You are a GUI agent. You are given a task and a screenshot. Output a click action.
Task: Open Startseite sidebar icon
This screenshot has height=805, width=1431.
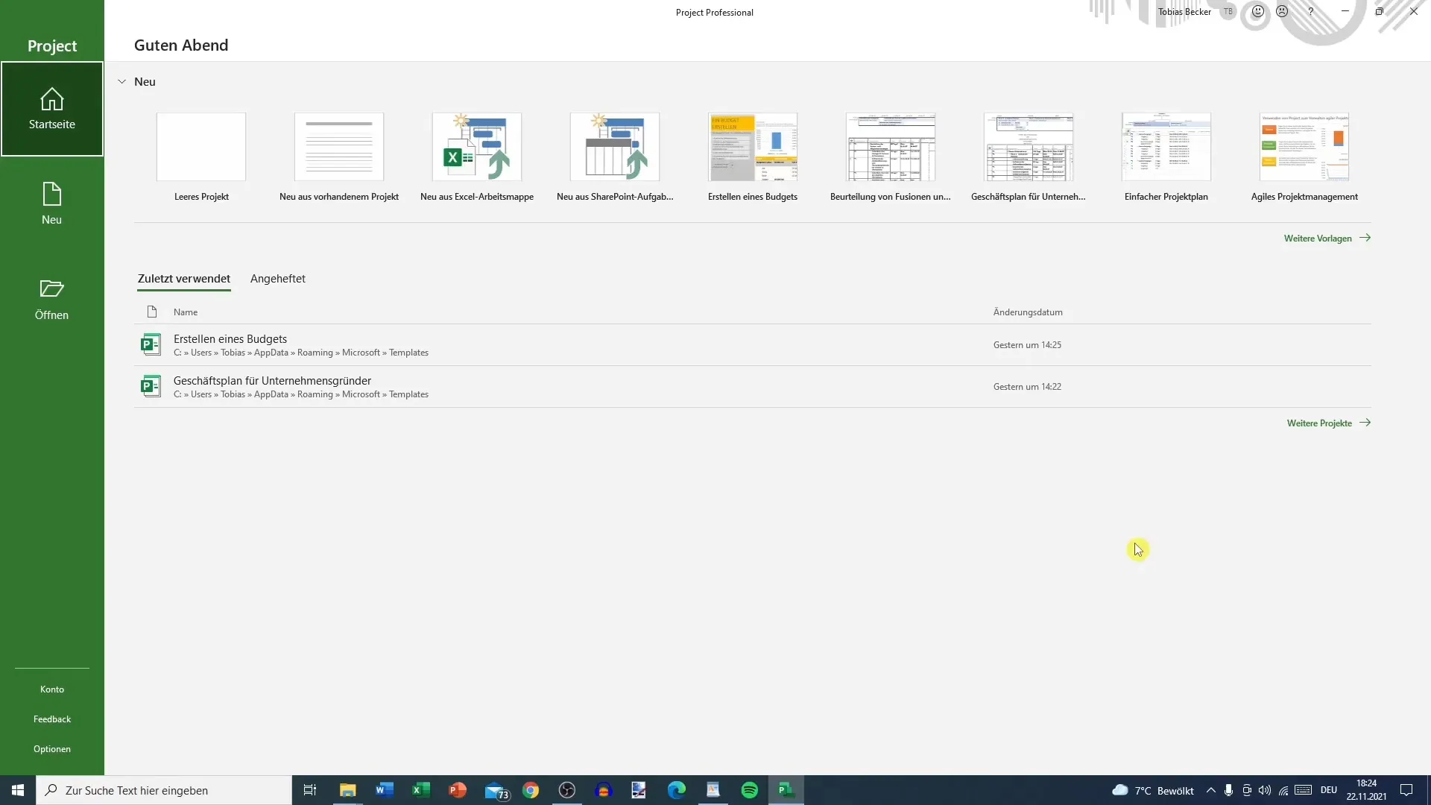[x=52, y=108]
